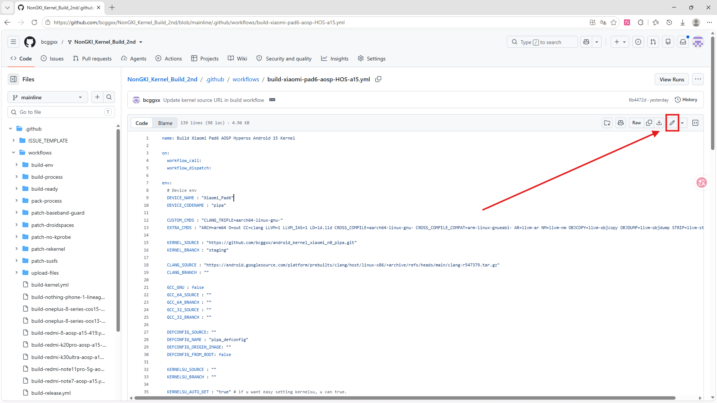Click the browser address bar

click(x=317, y=22)
